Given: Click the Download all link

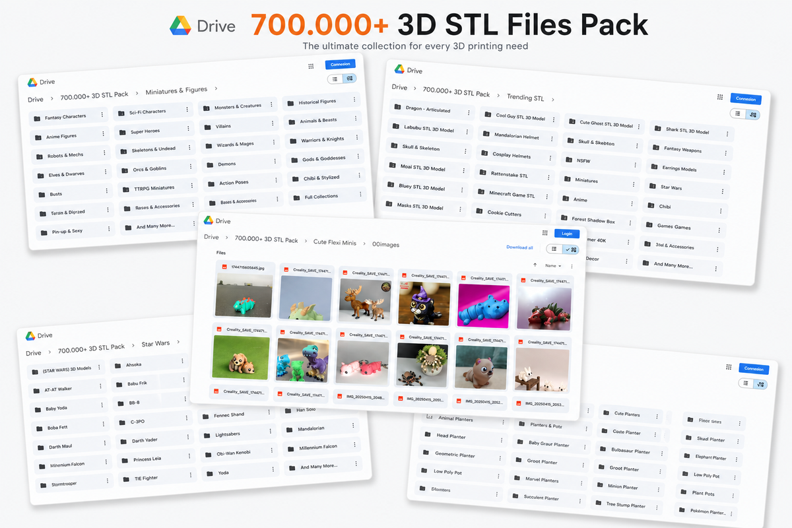Looking at the screenshot, I should pos(519,247).
